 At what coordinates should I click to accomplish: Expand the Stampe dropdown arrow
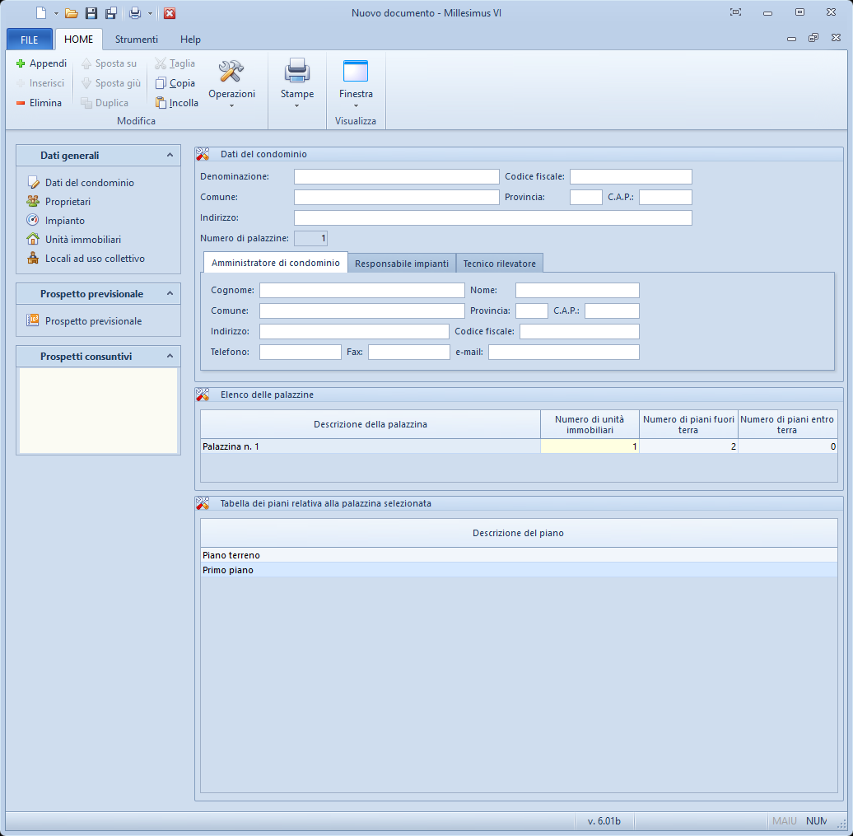[297, 106]
